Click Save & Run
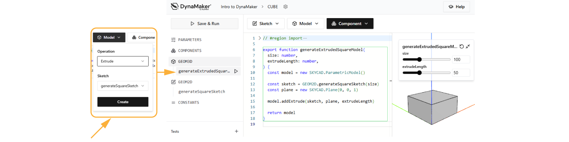Screen dimensions: 569x142 (x=205, y=23)
